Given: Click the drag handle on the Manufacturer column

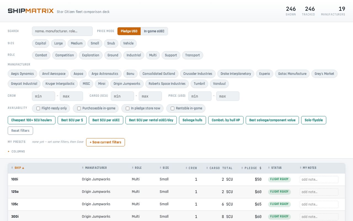Looking at the screenshot, I should point(83,168).
